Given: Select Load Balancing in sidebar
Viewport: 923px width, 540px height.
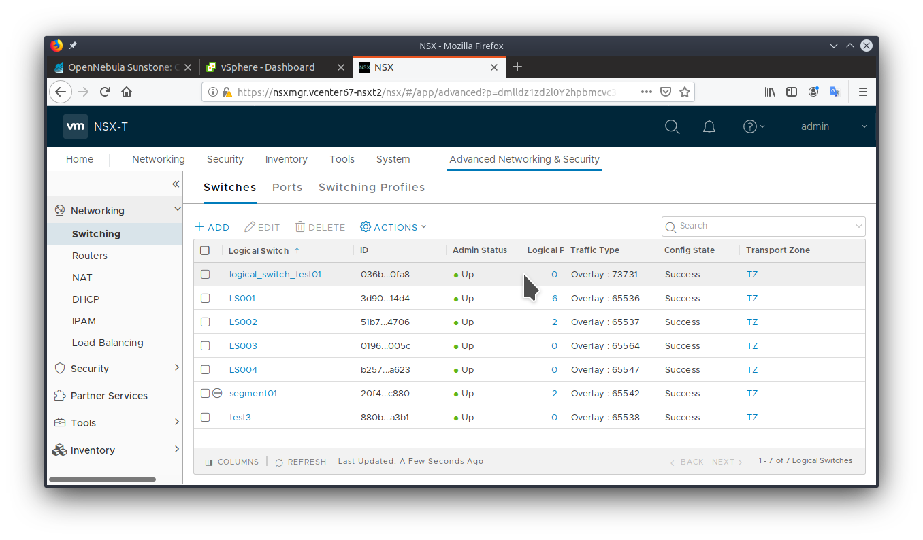Looking at the screenshot, I should coord(108,343).
